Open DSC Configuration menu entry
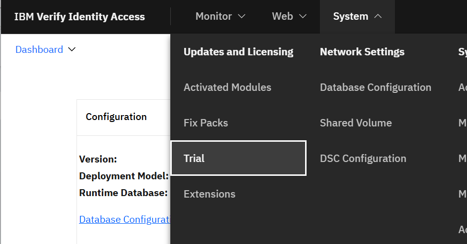This screenshot has height=244, width=467. (x=363, y=158)
